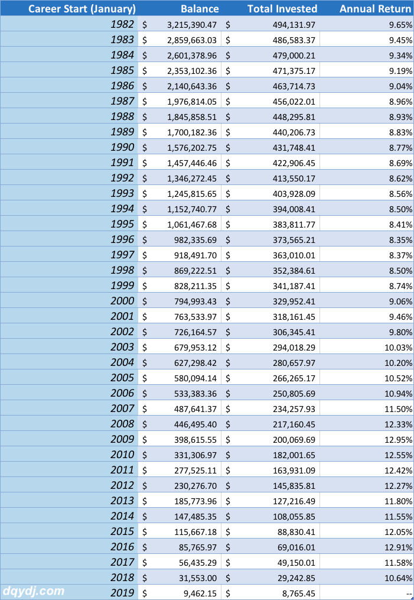Click the 2008 year cell
This screenshot has width=414, height=600.
coord(69,424)
